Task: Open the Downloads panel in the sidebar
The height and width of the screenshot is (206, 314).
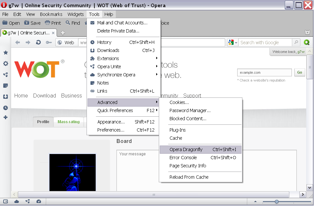Action: tap(6, 97)
